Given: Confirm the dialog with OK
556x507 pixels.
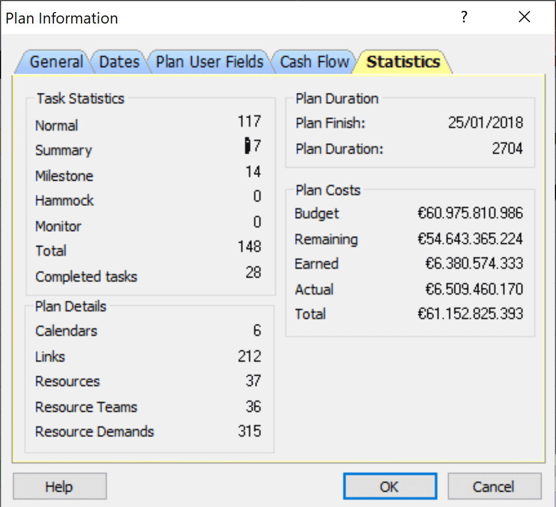Looking at the screenshot, I should coord(390,487).
